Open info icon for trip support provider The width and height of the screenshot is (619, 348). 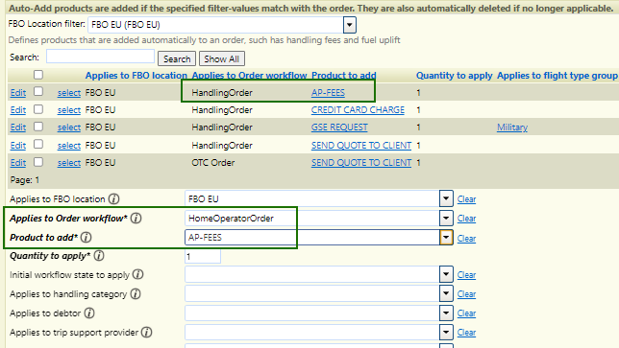[146, 333]
